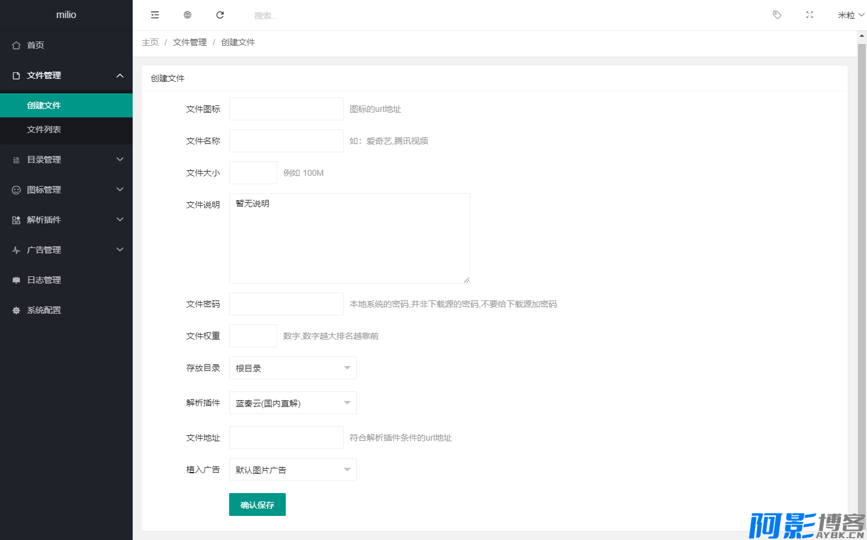Open 系统配置 in the sidebar
The image size is (867, 540).
pyautogui.click(x=66, y=310)
